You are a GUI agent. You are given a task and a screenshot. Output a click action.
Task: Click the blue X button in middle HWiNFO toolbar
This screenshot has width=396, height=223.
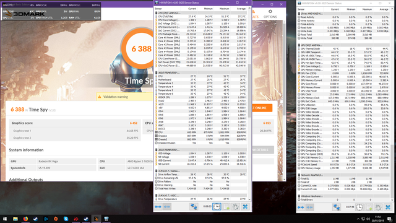click(x=245, y=207)
